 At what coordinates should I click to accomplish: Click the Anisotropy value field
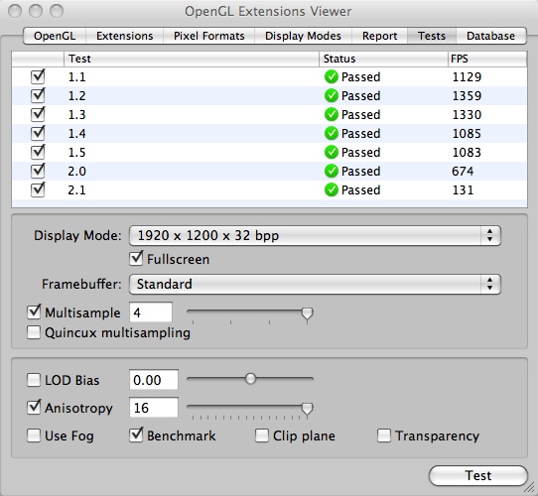coord(154,408)
